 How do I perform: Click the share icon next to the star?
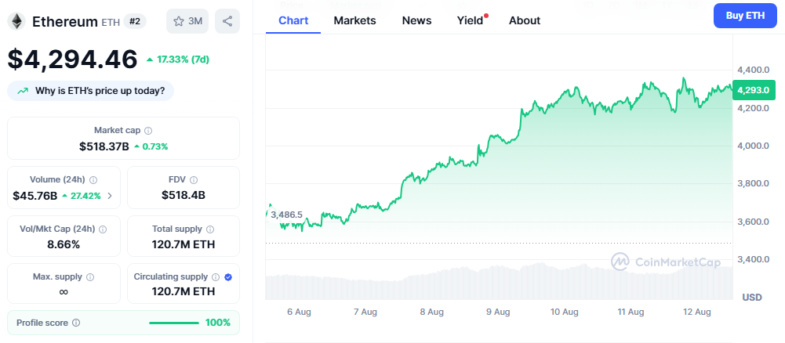point(227,21)
